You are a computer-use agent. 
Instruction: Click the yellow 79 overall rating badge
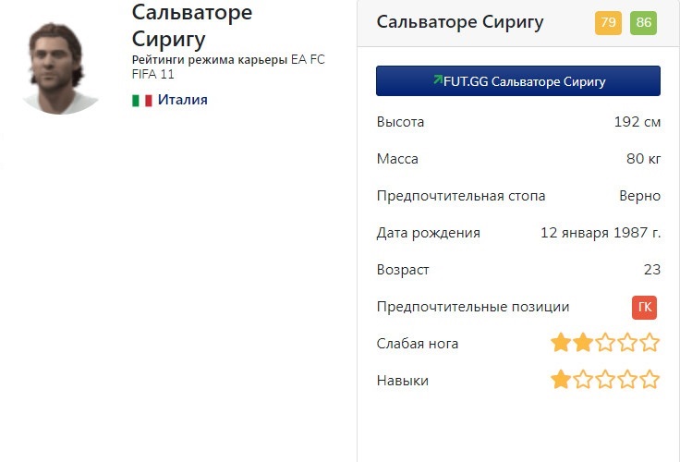[x=608, y=23]
